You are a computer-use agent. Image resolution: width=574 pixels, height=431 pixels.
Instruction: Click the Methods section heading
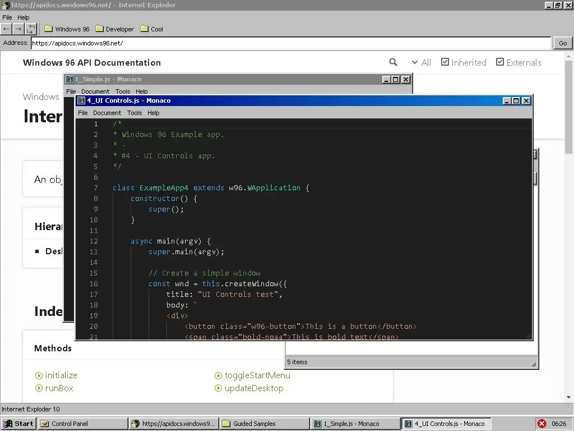[53, 348]
